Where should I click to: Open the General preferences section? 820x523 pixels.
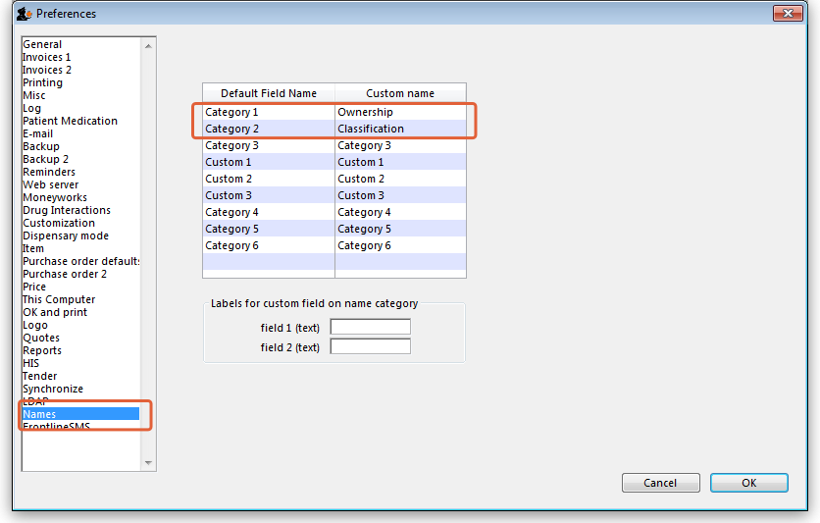[42, 44]
